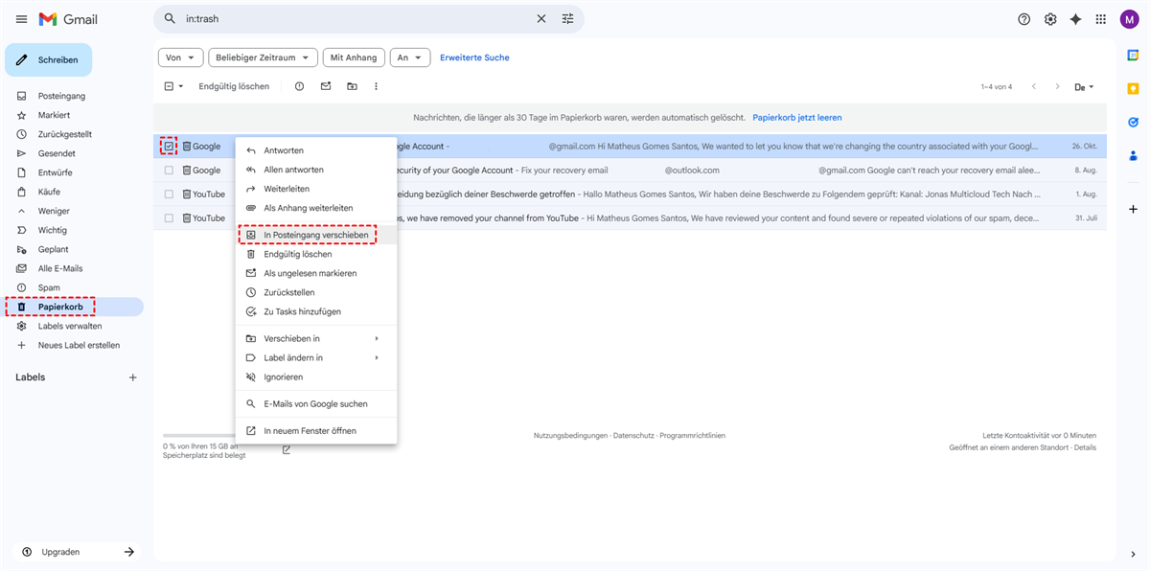The width and height of the screenshot is (1150, 571).
Task: Click the search options filter icon
Action: click(x=567, y=19)
